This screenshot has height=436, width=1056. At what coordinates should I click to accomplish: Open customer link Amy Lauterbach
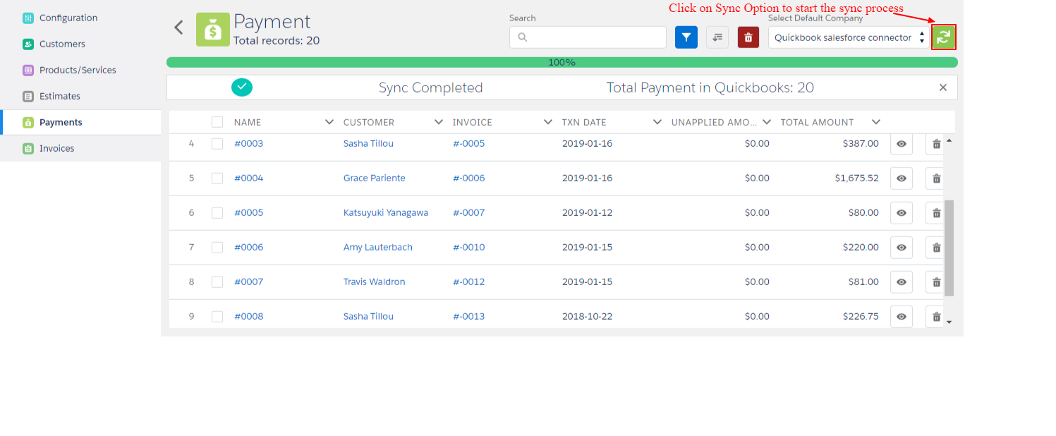click(378, 247)
